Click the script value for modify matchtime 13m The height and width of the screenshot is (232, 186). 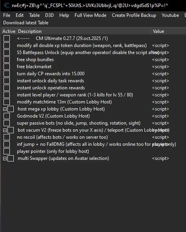[160, 102]
